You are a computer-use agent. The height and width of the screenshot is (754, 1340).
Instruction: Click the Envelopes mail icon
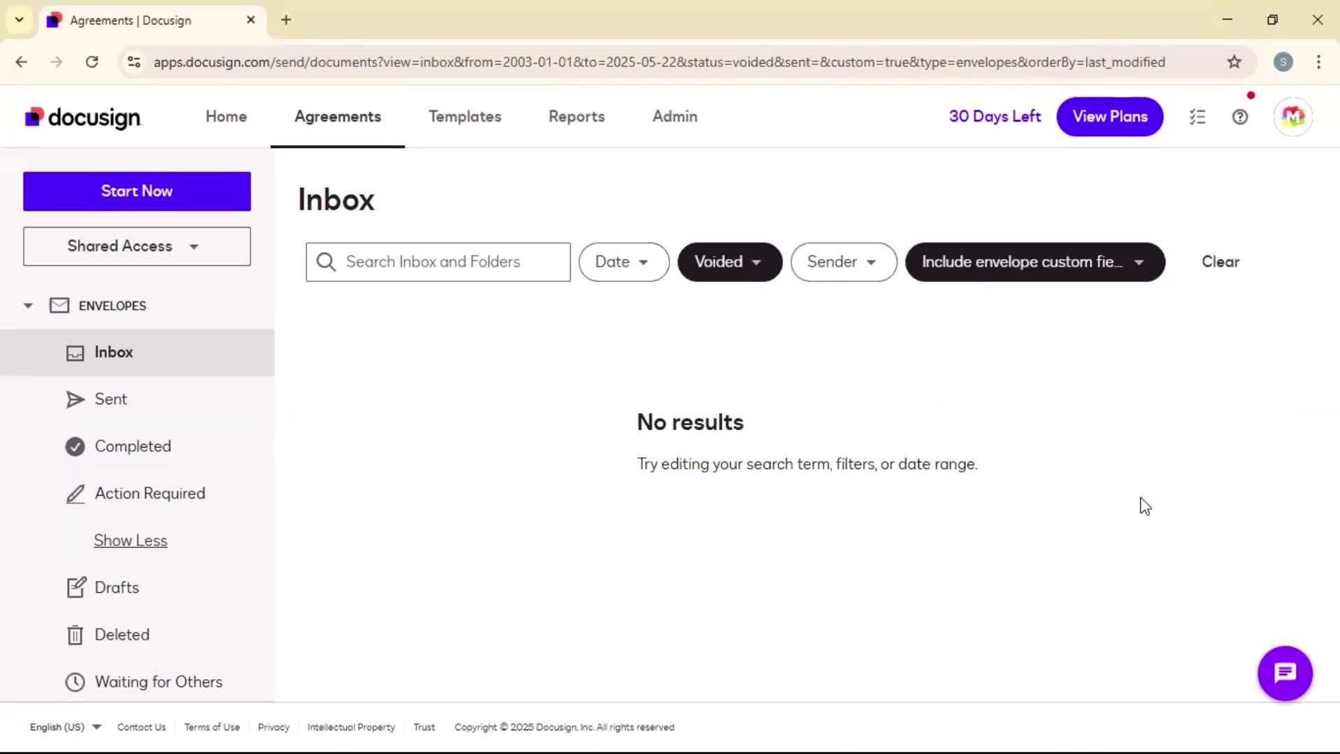tap(59, 306)
